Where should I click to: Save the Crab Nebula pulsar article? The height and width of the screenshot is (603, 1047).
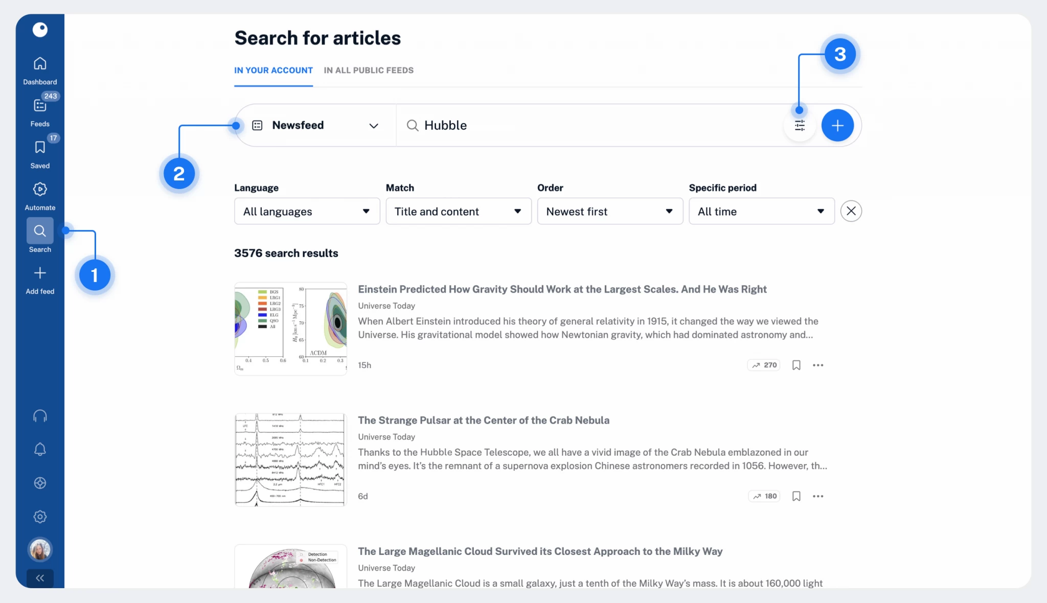click(x=796, y=496)
